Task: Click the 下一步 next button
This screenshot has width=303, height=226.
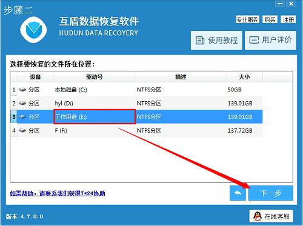Action: click(x=271, y=193)
